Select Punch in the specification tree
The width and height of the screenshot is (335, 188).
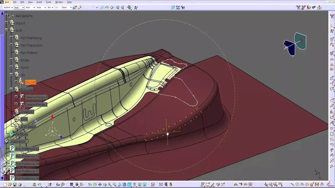point(25,67)
